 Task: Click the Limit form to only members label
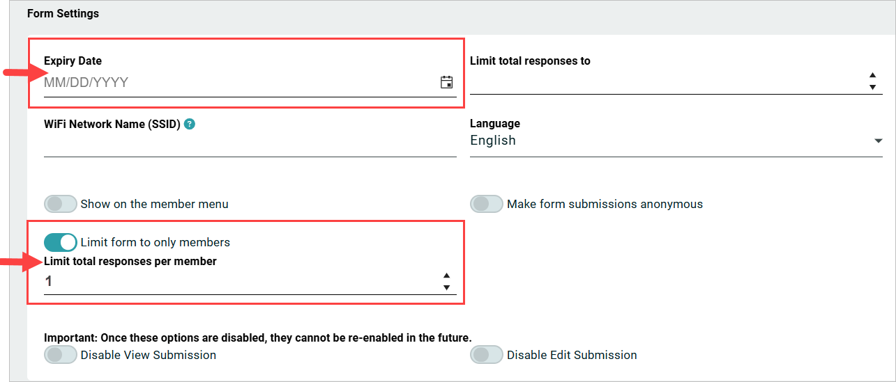[155, 242]
